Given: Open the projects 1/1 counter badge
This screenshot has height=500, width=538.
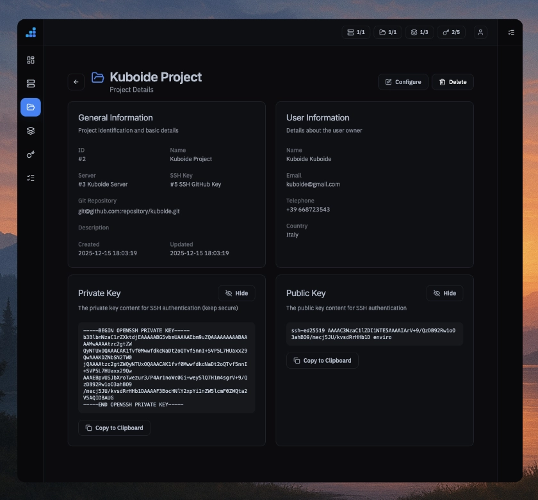Looking at the screenshot, I should [388, 32].
